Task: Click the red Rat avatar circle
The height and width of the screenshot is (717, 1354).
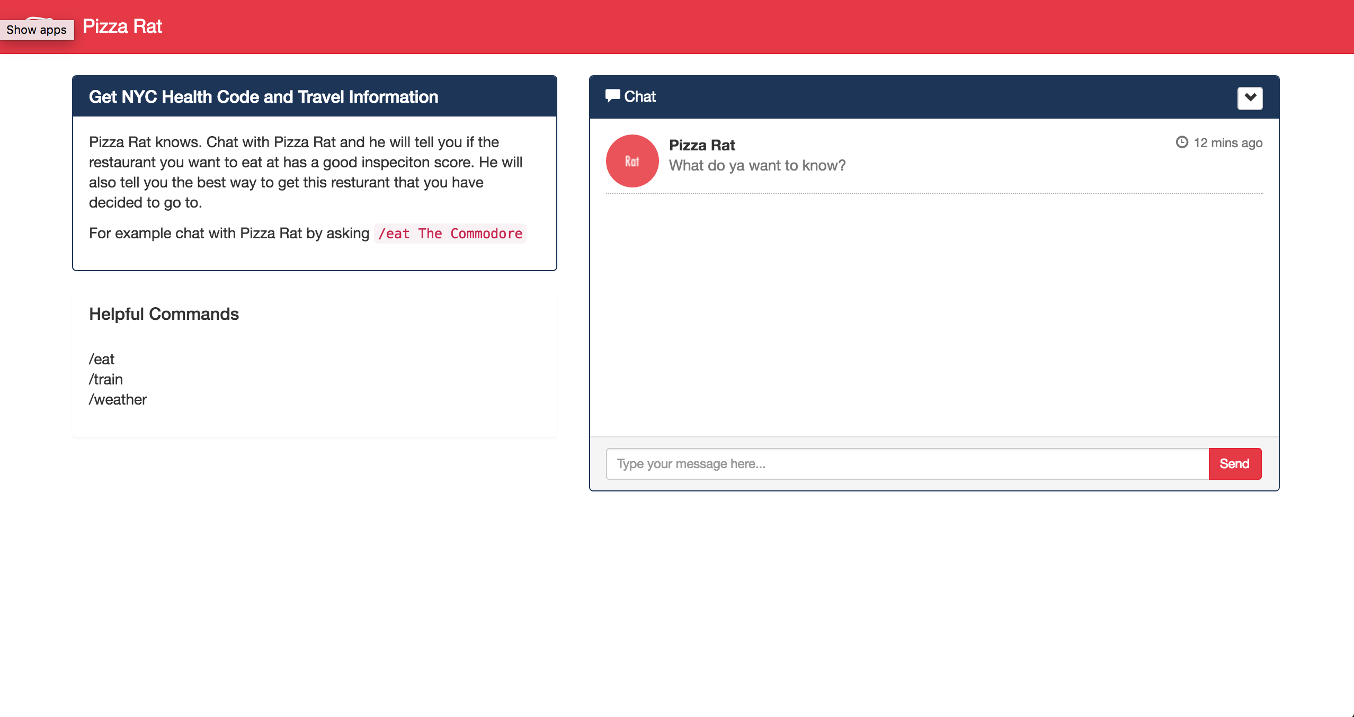Action: pos(632,161)
